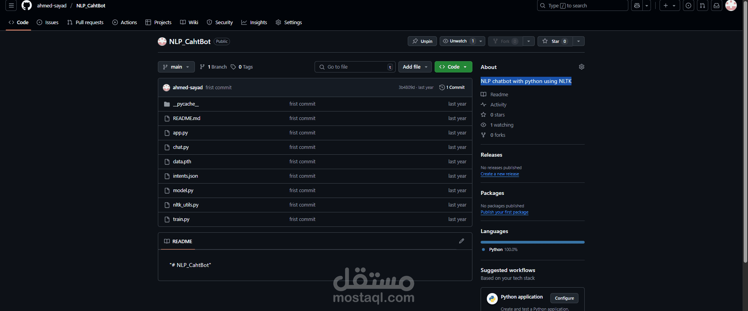Open the Unwatch notifications dropdown
Image resolution: width=748 pixels, height=311 pixels.
(x=462, y=41)
